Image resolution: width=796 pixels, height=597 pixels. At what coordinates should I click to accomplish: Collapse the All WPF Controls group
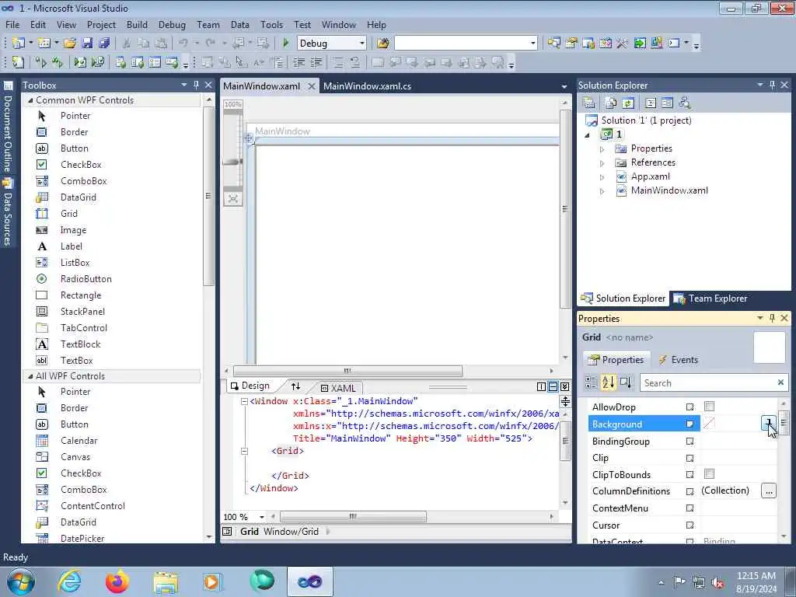click(x=30, y=376)
